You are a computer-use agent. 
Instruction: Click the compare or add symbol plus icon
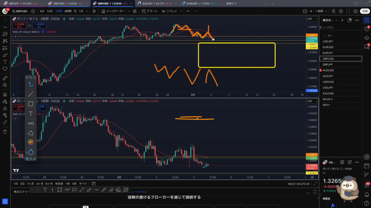[33, 11]
